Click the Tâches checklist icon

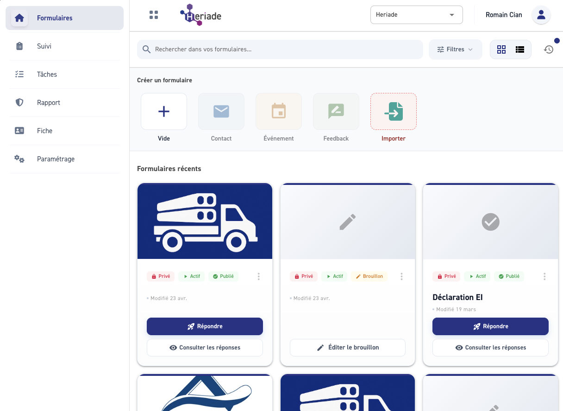(x=19, y=74)
